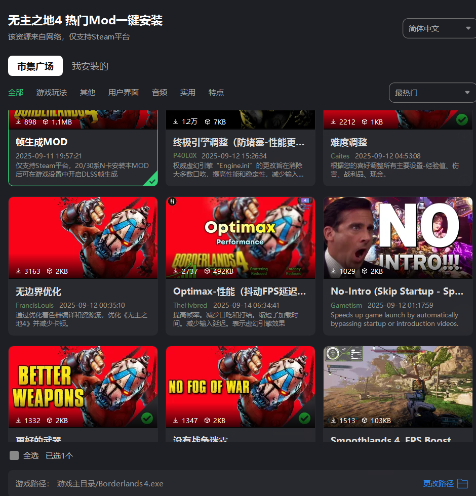
Task: Open mod author link TheHvbred
Action: 190,305
